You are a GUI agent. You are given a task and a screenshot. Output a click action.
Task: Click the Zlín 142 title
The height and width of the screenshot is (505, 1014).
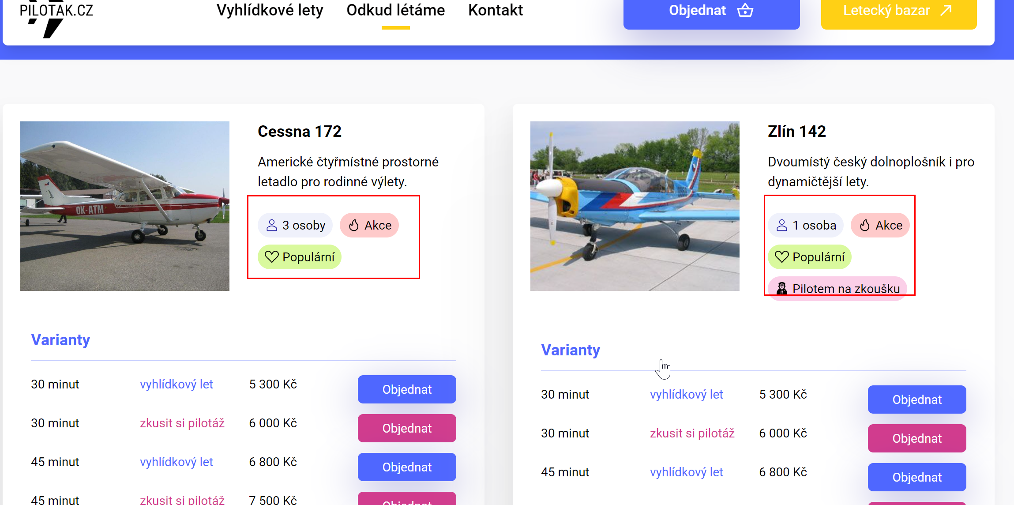pos(796,132)
